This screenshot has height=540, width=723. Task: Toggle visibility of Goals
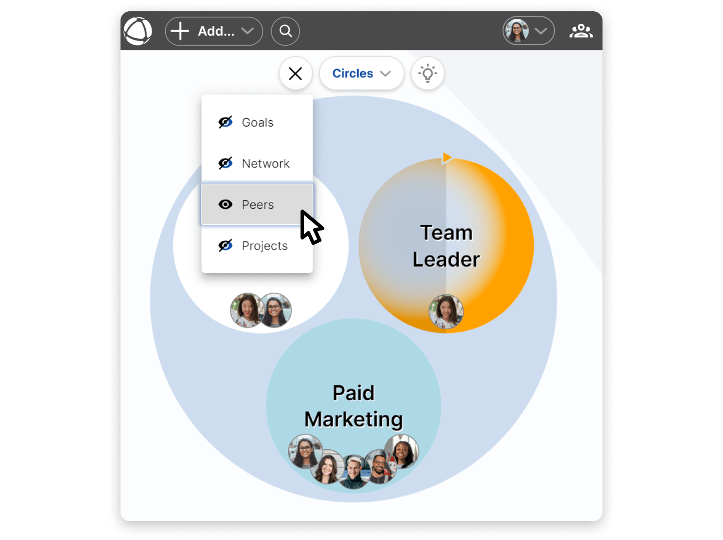(x=225, y=122)
